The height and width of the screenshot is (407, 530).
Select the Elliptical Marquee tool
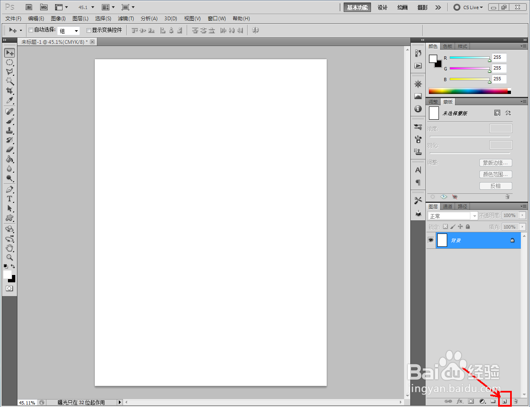click(10, 63)
